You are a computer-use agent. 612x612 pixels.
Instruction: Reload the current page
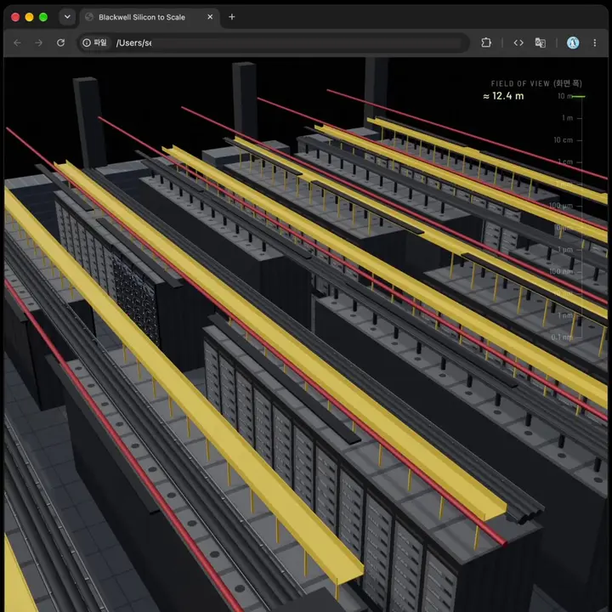(x=60, y=42)
